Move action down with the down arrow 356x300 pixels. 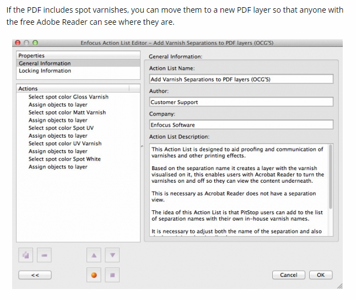[x=112, y=255]
